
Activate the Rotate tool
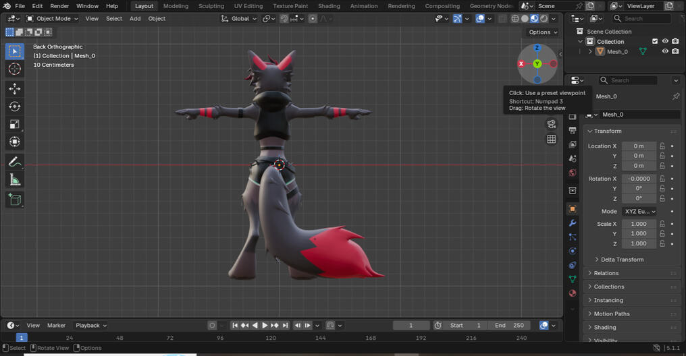pyautogui.click(x=14, y=107)
